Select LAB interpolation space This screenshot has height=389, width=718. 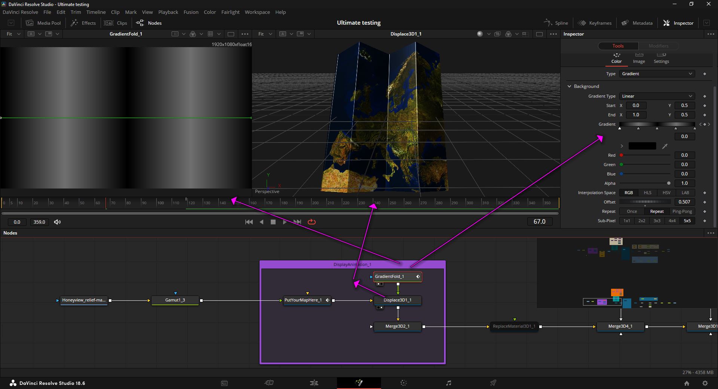(685, 193)
